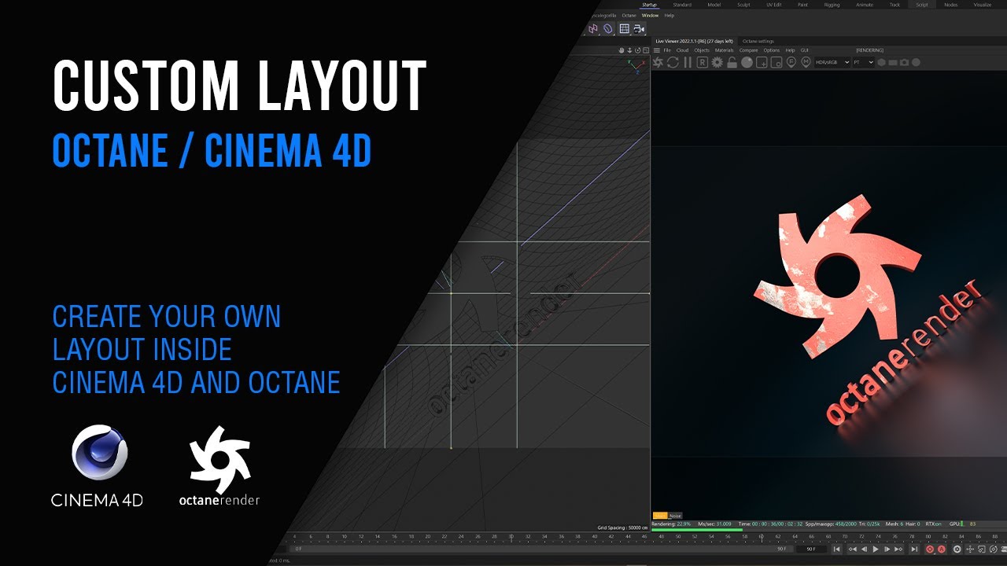
Task: Toggle the clay mode sphere icon
Action: (747, 62)
